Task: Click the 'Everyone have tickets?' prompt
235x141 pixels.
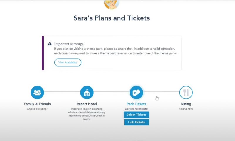Action: 136,109
